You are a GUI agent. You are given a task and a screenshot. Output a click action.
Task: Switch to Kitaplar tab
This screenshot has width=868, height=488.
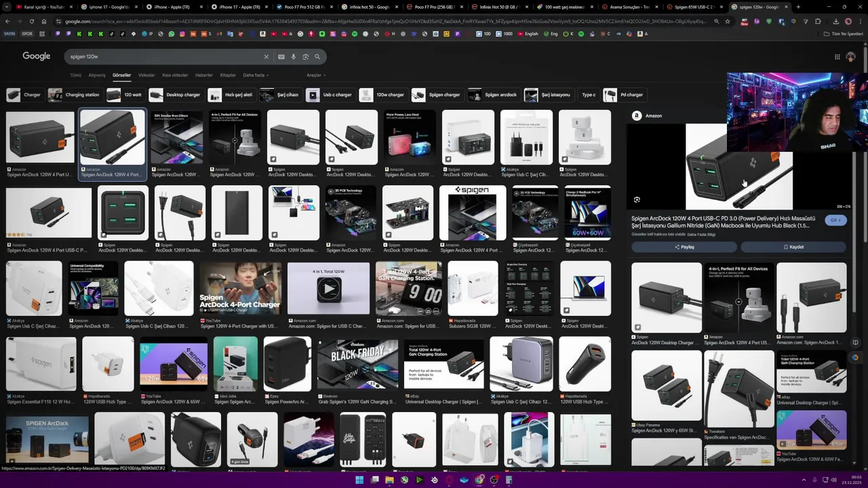[228, 75]
